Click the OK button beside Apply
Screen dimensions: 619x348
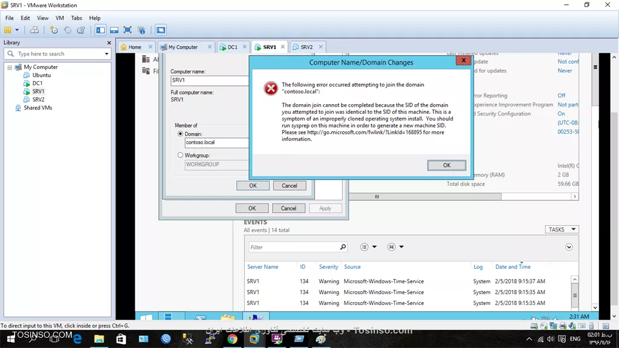[x=252, y=208]
